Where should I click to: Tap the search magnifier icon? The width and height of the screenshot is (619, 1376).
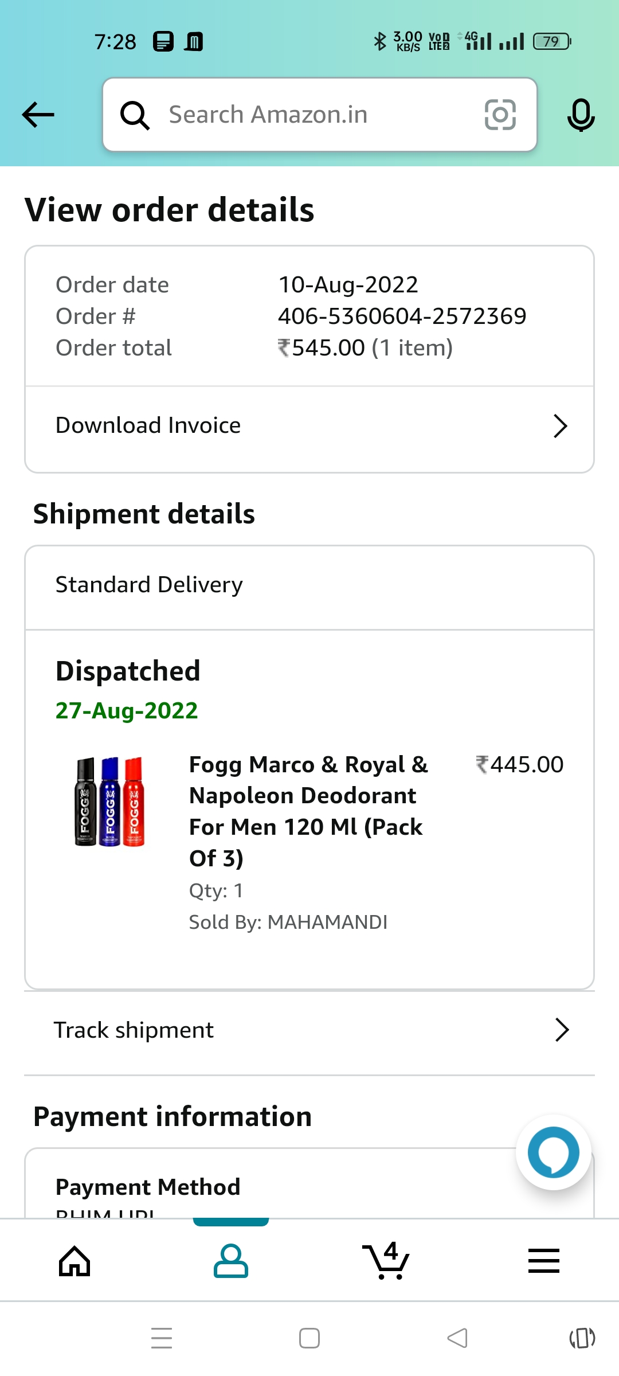tap(135, 115)
